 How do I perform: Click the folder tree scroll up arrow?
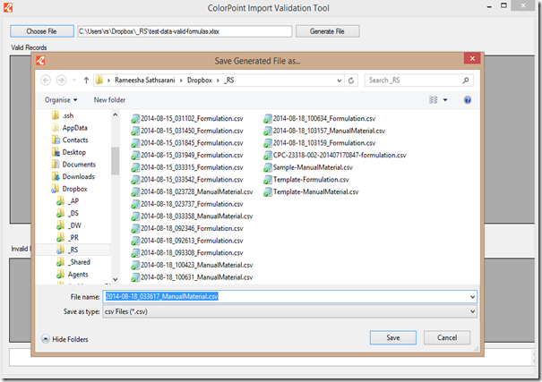click(x=116, y=115)
